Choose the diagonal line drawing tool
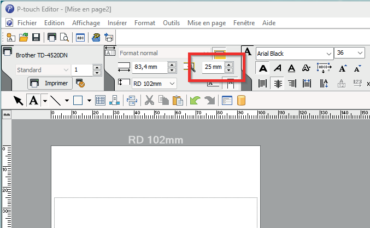The height and width of the screenshot is (228, 370). 56,101
